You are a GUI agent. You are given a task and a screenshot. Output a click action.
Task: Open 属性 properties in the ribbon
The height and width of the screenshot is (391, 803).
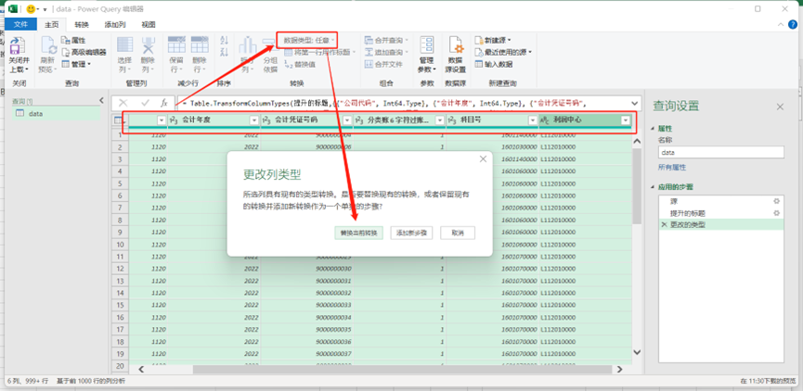click(x=73, y=40)
